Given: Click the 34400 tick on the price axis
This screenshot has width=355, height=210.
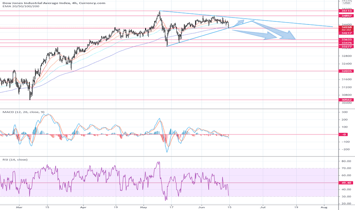Looking at the screenshot, I should pyautogui.click(x=346, y=24).
